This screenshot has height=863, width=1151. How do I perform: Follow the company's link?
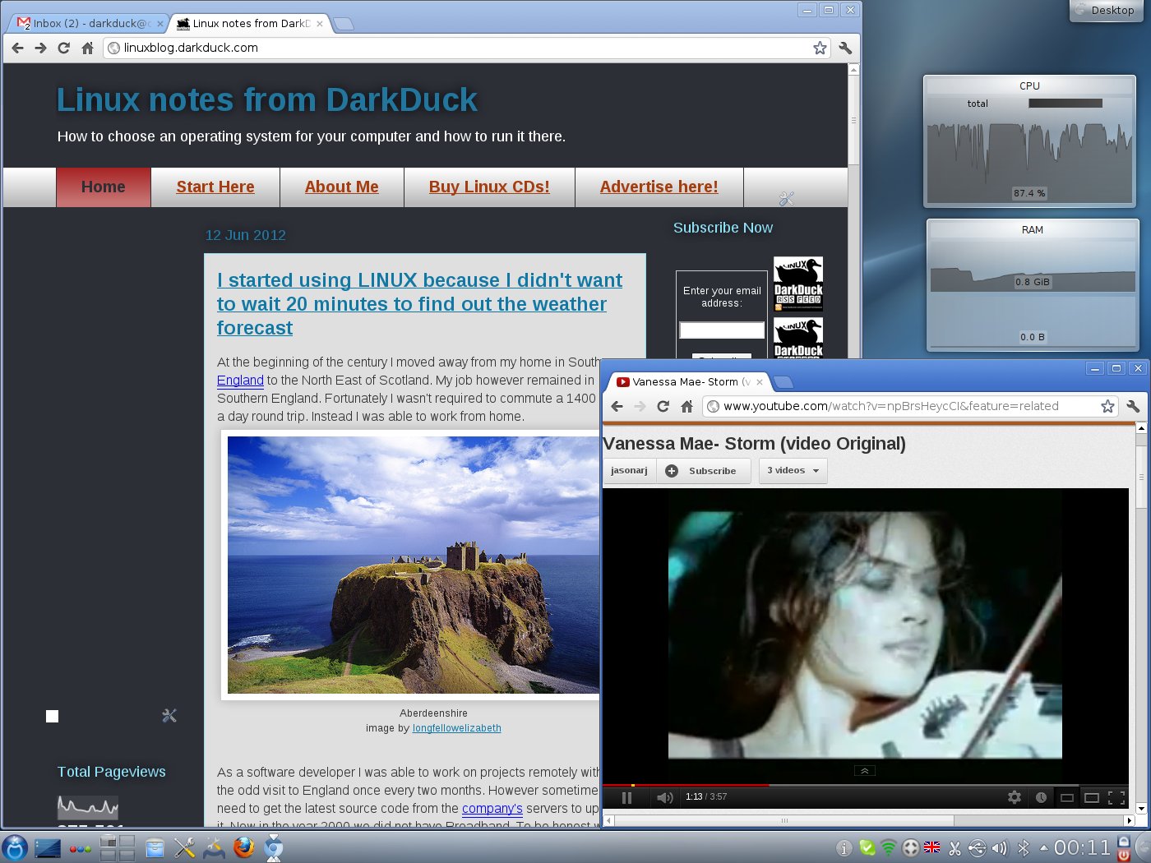pyautogui.click(x=492, y=809)
